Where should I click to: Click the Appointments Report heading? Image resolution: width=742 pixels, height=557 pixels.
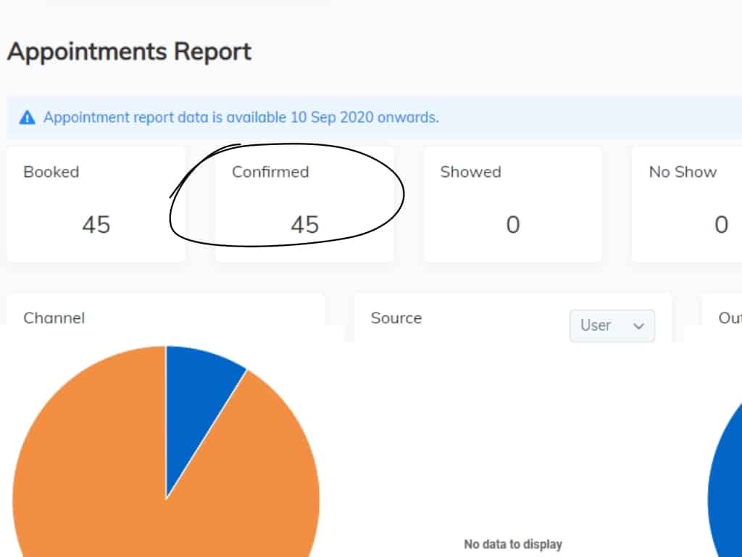click(x=130, y=52)
